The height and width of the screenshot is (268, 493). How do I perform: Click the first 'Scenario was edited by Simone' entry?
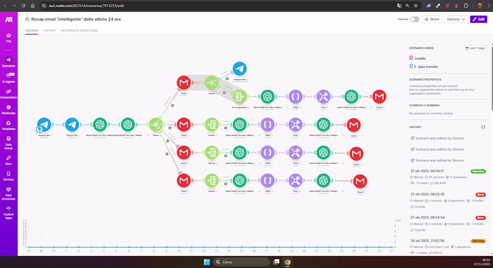437,138
